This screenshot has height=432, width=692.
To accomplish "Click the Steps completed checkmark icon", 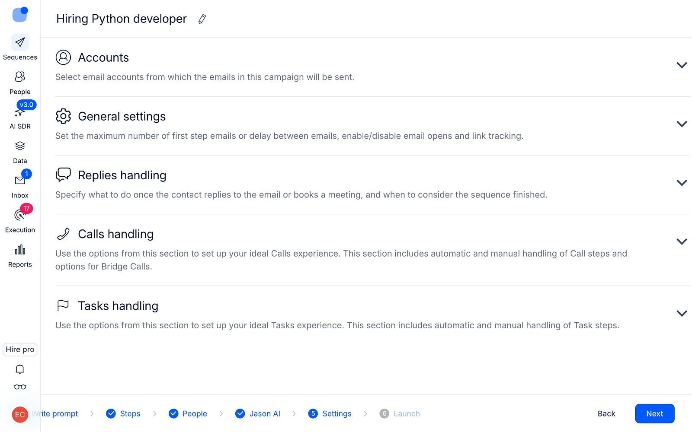I will (x=111, y=413).
